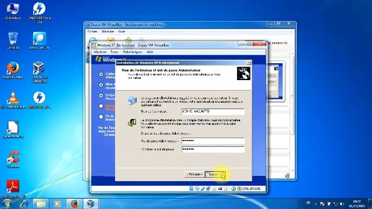The image size is (372, 209).
Task: Click the keyboard capture icon beside CTRL DROITE
Action: click(239, 189)
